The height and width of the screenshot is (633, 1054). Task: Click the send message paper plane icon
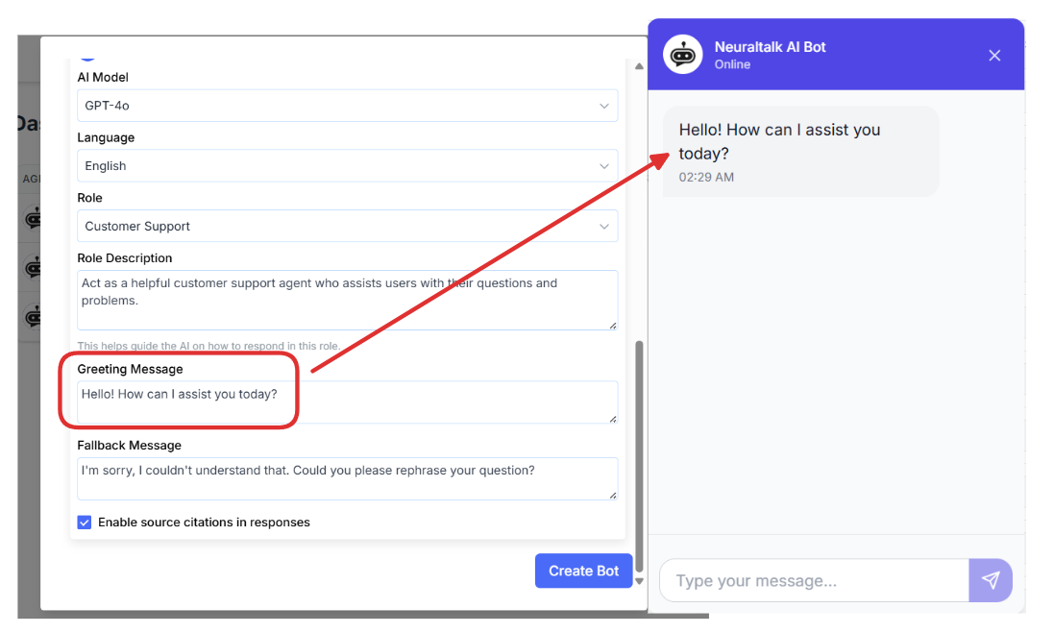coord(991,580)
